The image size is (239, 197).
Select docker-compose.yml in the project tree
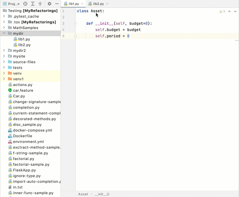click(32, 130)
